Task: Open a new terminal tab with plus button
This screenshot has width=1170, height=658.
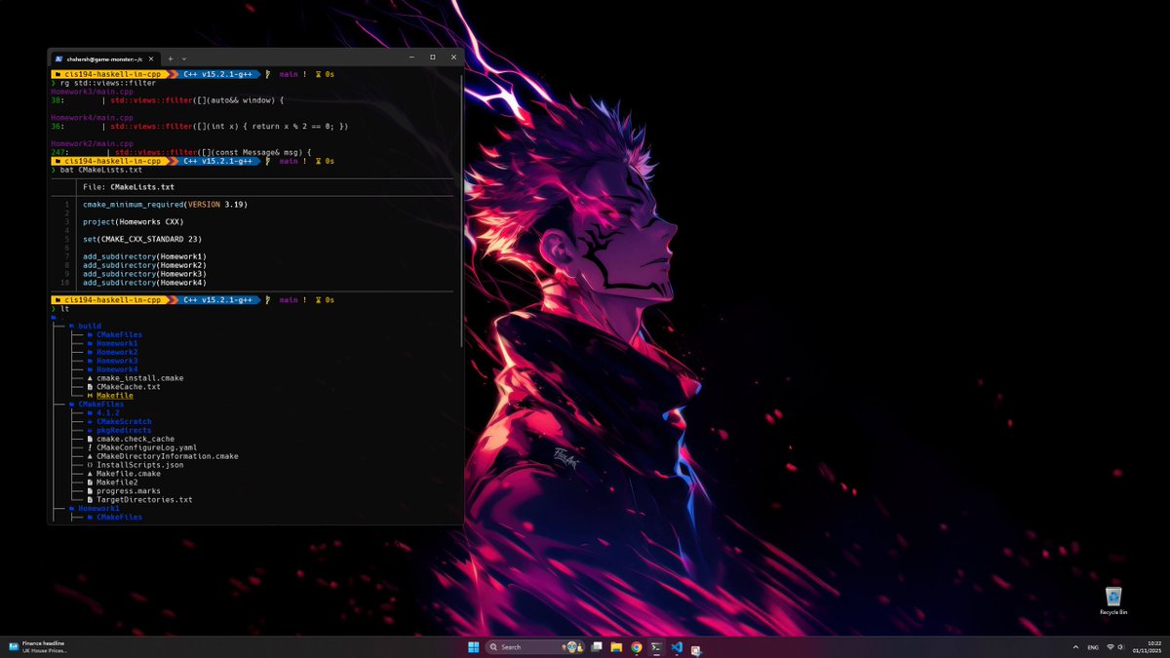Action: [171, 58]
